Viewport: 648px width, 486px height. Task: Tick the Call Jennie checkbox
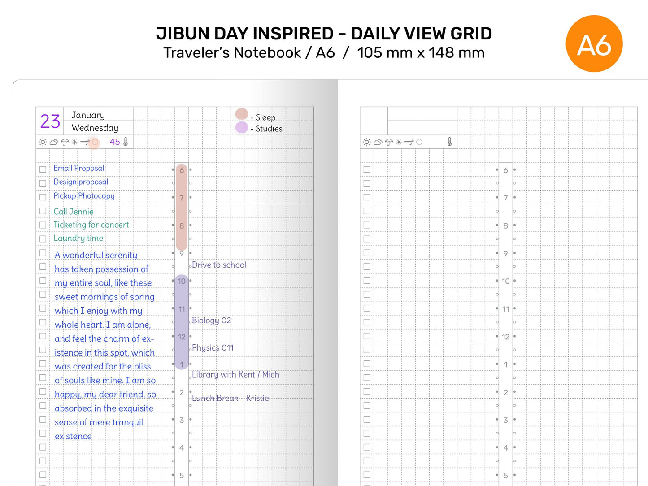[x=43, y=211]
